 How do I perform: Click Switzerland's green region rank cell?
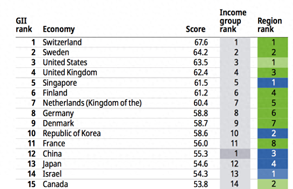[273, 43]
